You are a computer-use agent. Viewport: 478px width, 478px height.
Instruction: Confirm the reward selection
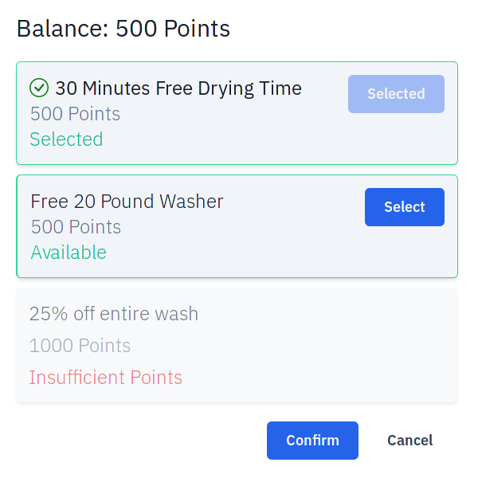312,441
